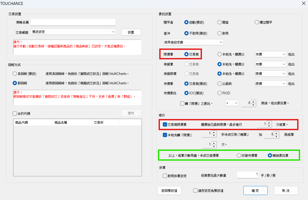
Task: Click the 返回預設值 button
Action: pos(169,190)
